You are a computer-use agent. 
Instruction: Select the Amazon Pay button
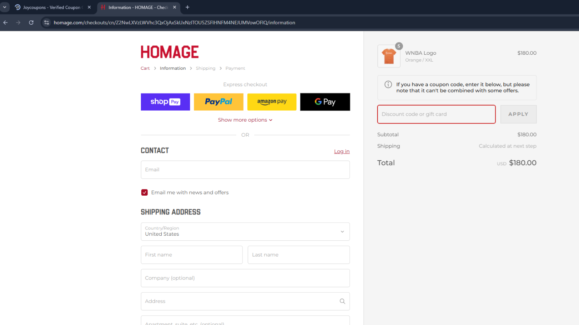(x=272, y=102)
